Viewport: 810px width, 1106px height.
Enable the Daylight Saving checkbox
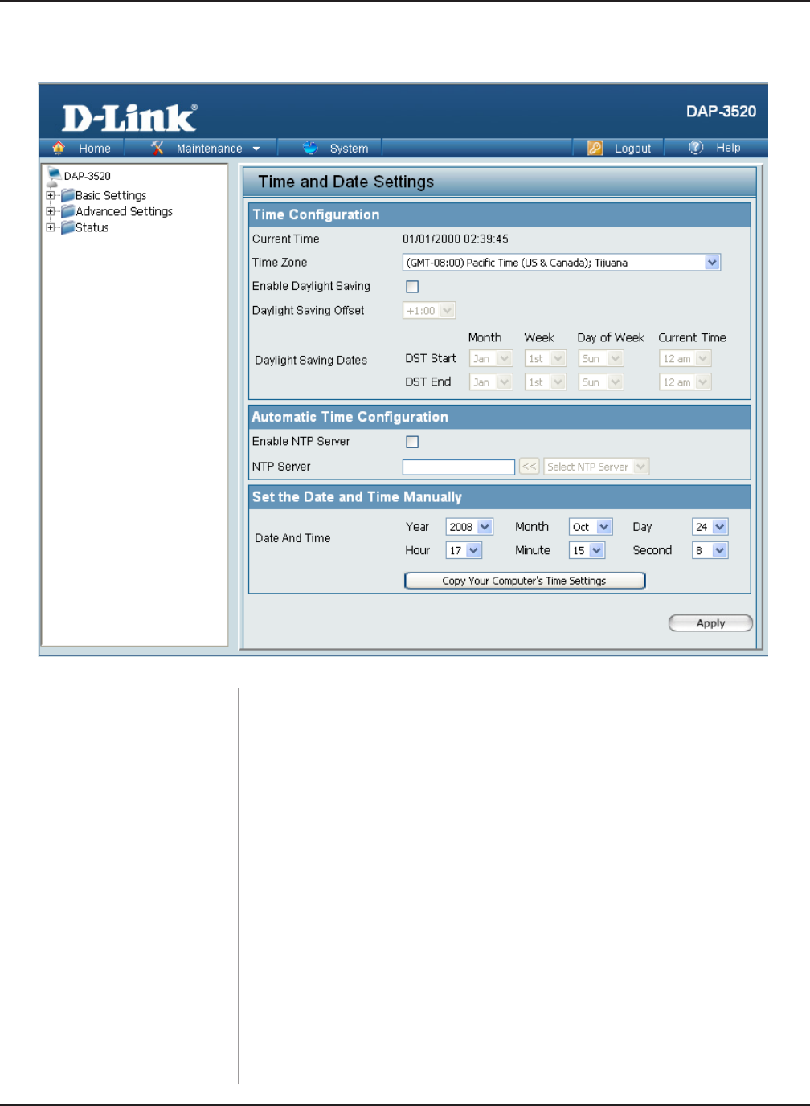(x=412, y=287)
